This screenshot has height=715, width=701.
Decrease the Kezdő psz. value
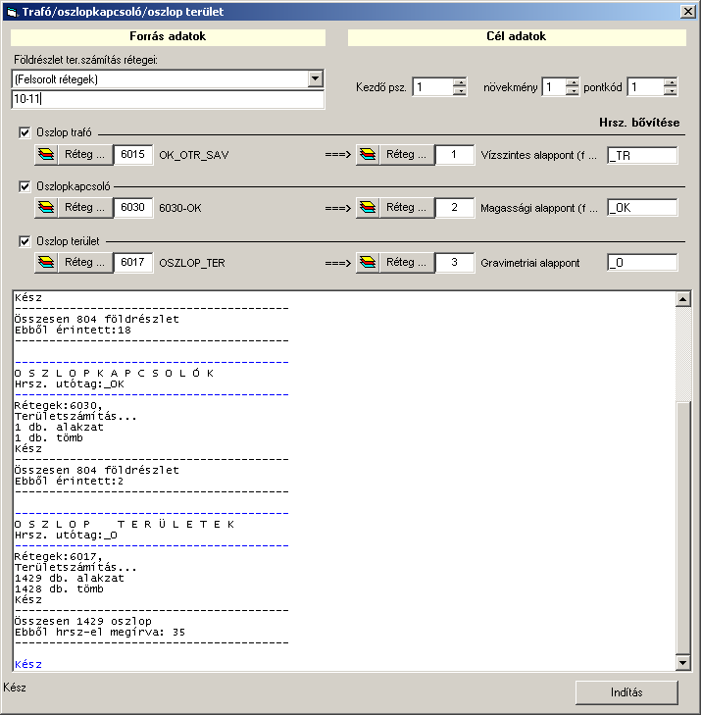point(460,91)
